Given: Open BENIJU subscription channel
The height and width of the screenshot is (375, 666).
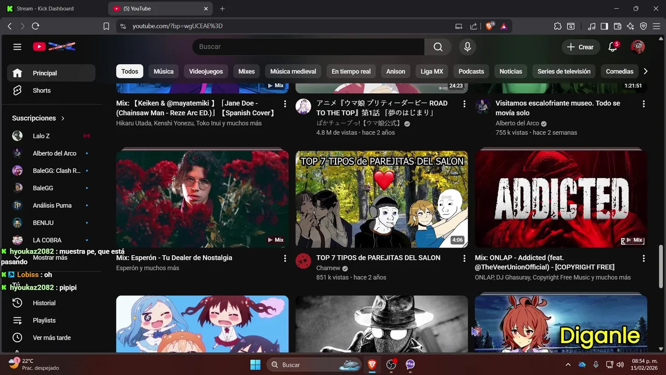Looking at the screenshot, I should click(x=51, y=222).
